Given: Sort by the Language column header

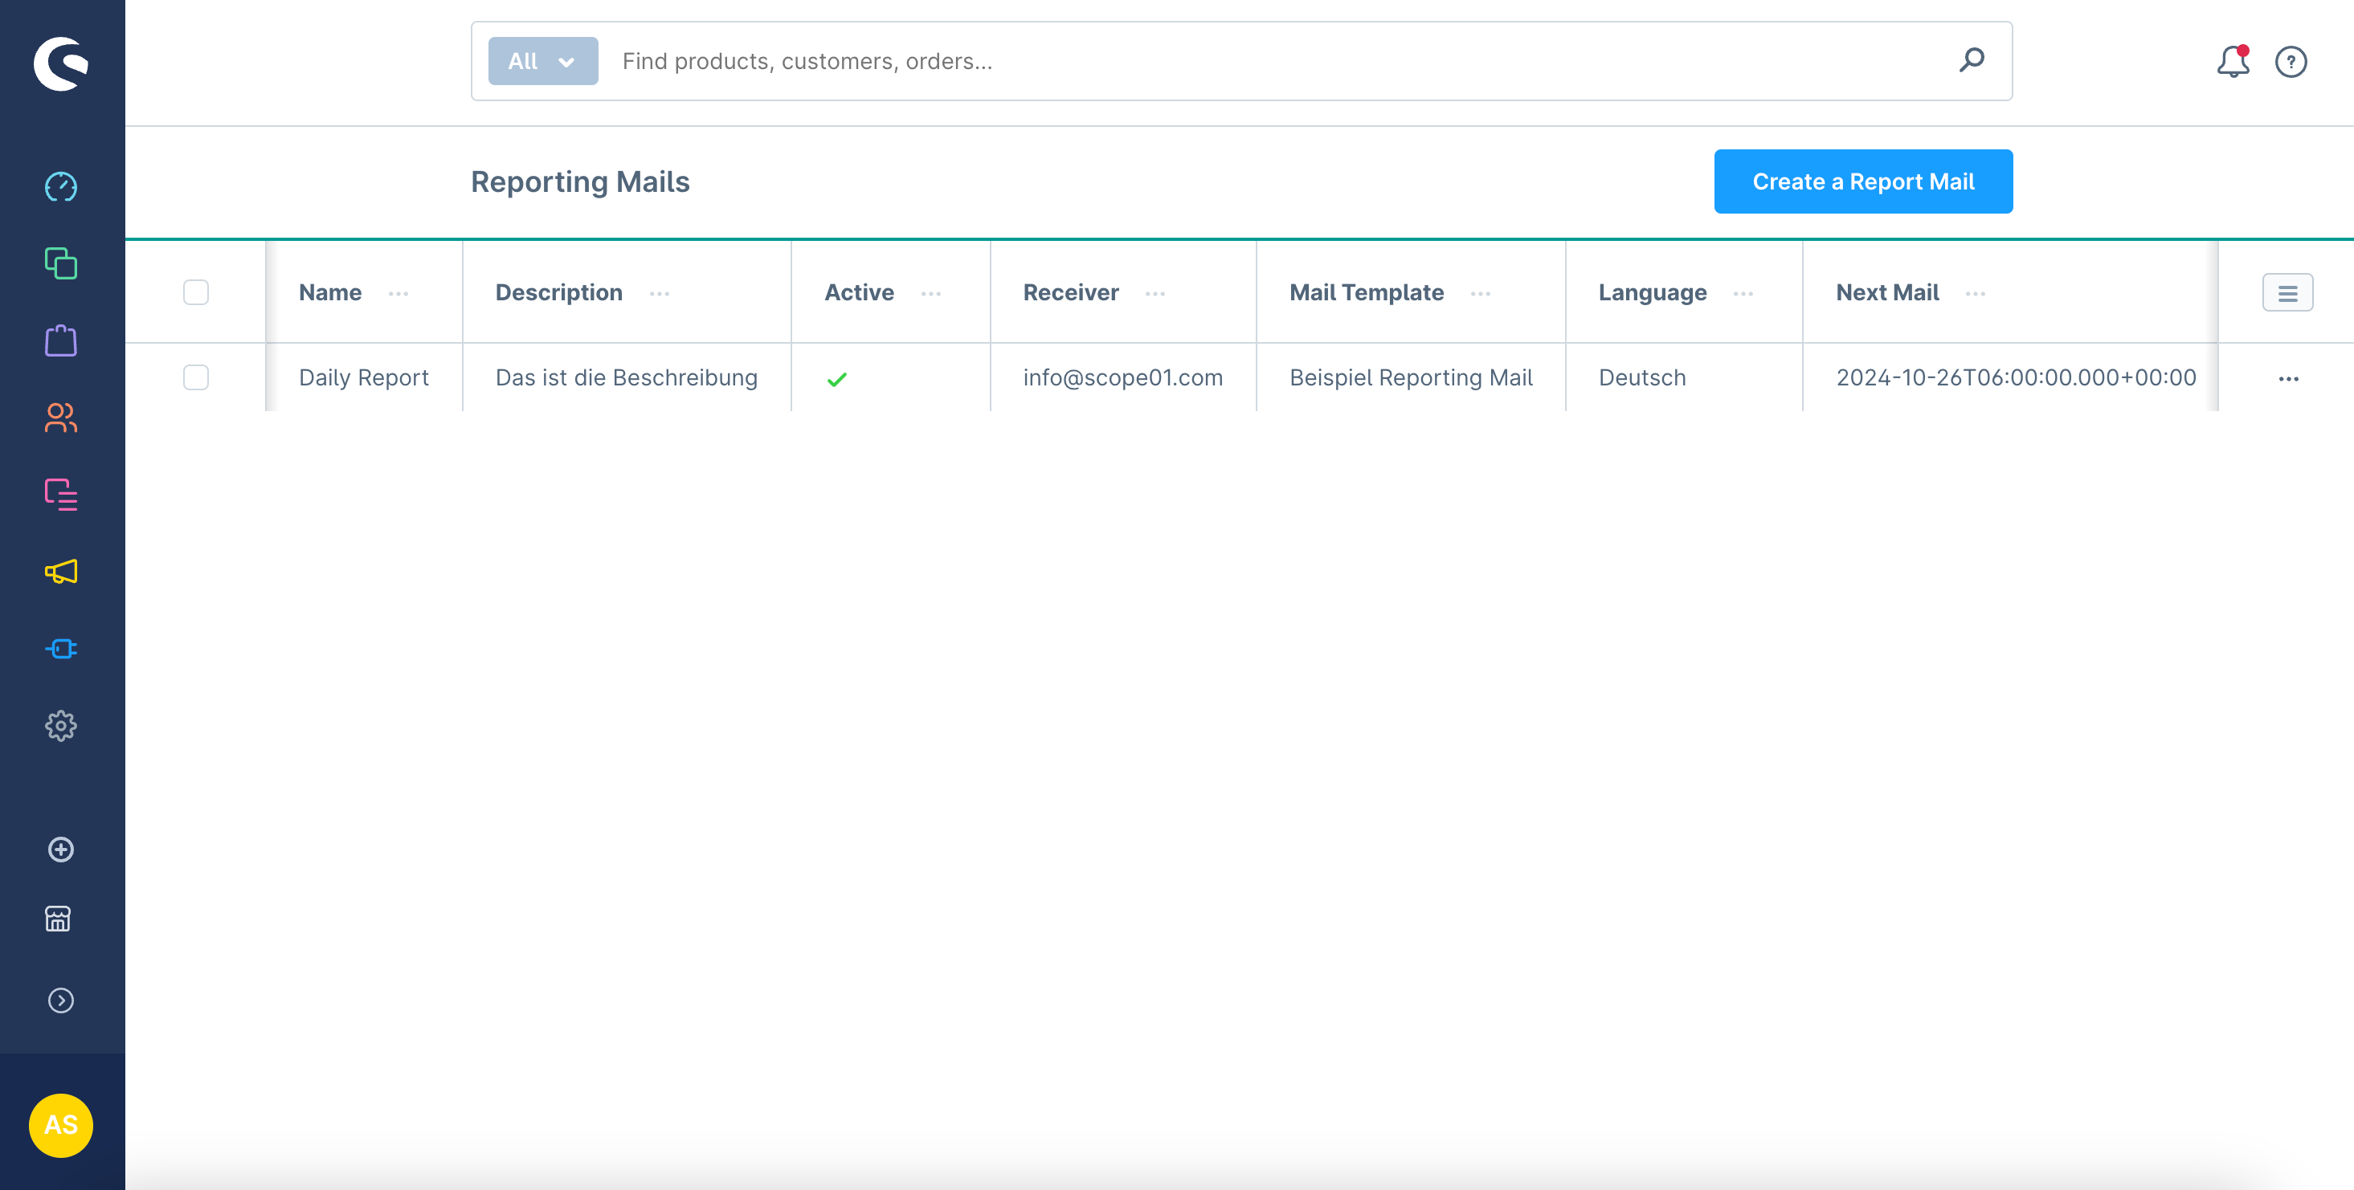Looking at the screenshot, I should tap(1652, 292).
